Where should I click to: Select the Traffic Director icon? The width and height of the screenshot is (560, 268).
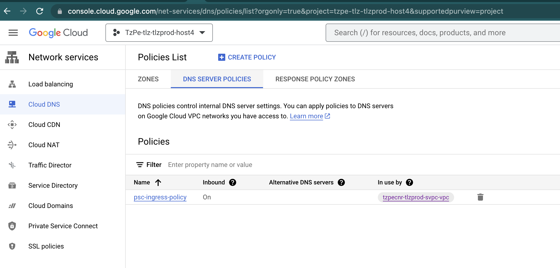12,165
